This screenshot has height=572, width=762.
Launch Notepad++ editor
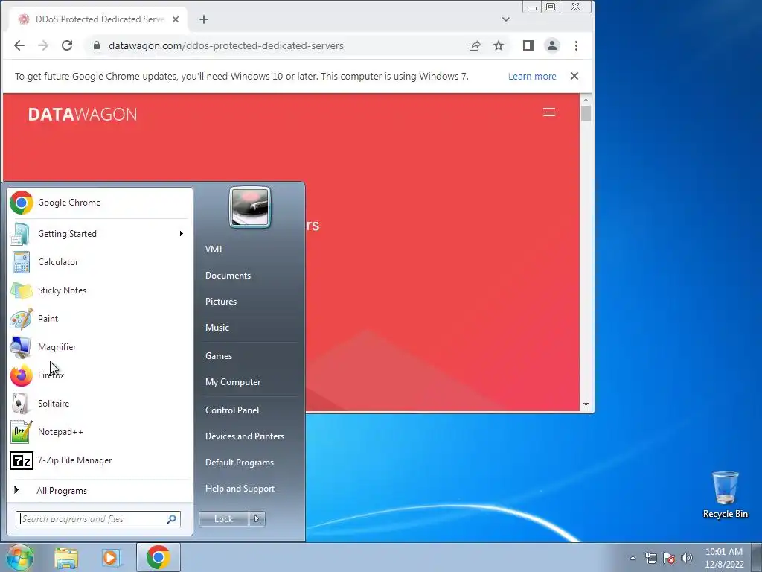click(100, 432)
